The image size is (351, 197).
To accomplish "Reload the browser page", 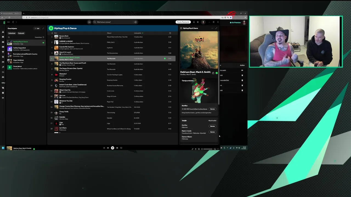I will coord(9,18).
